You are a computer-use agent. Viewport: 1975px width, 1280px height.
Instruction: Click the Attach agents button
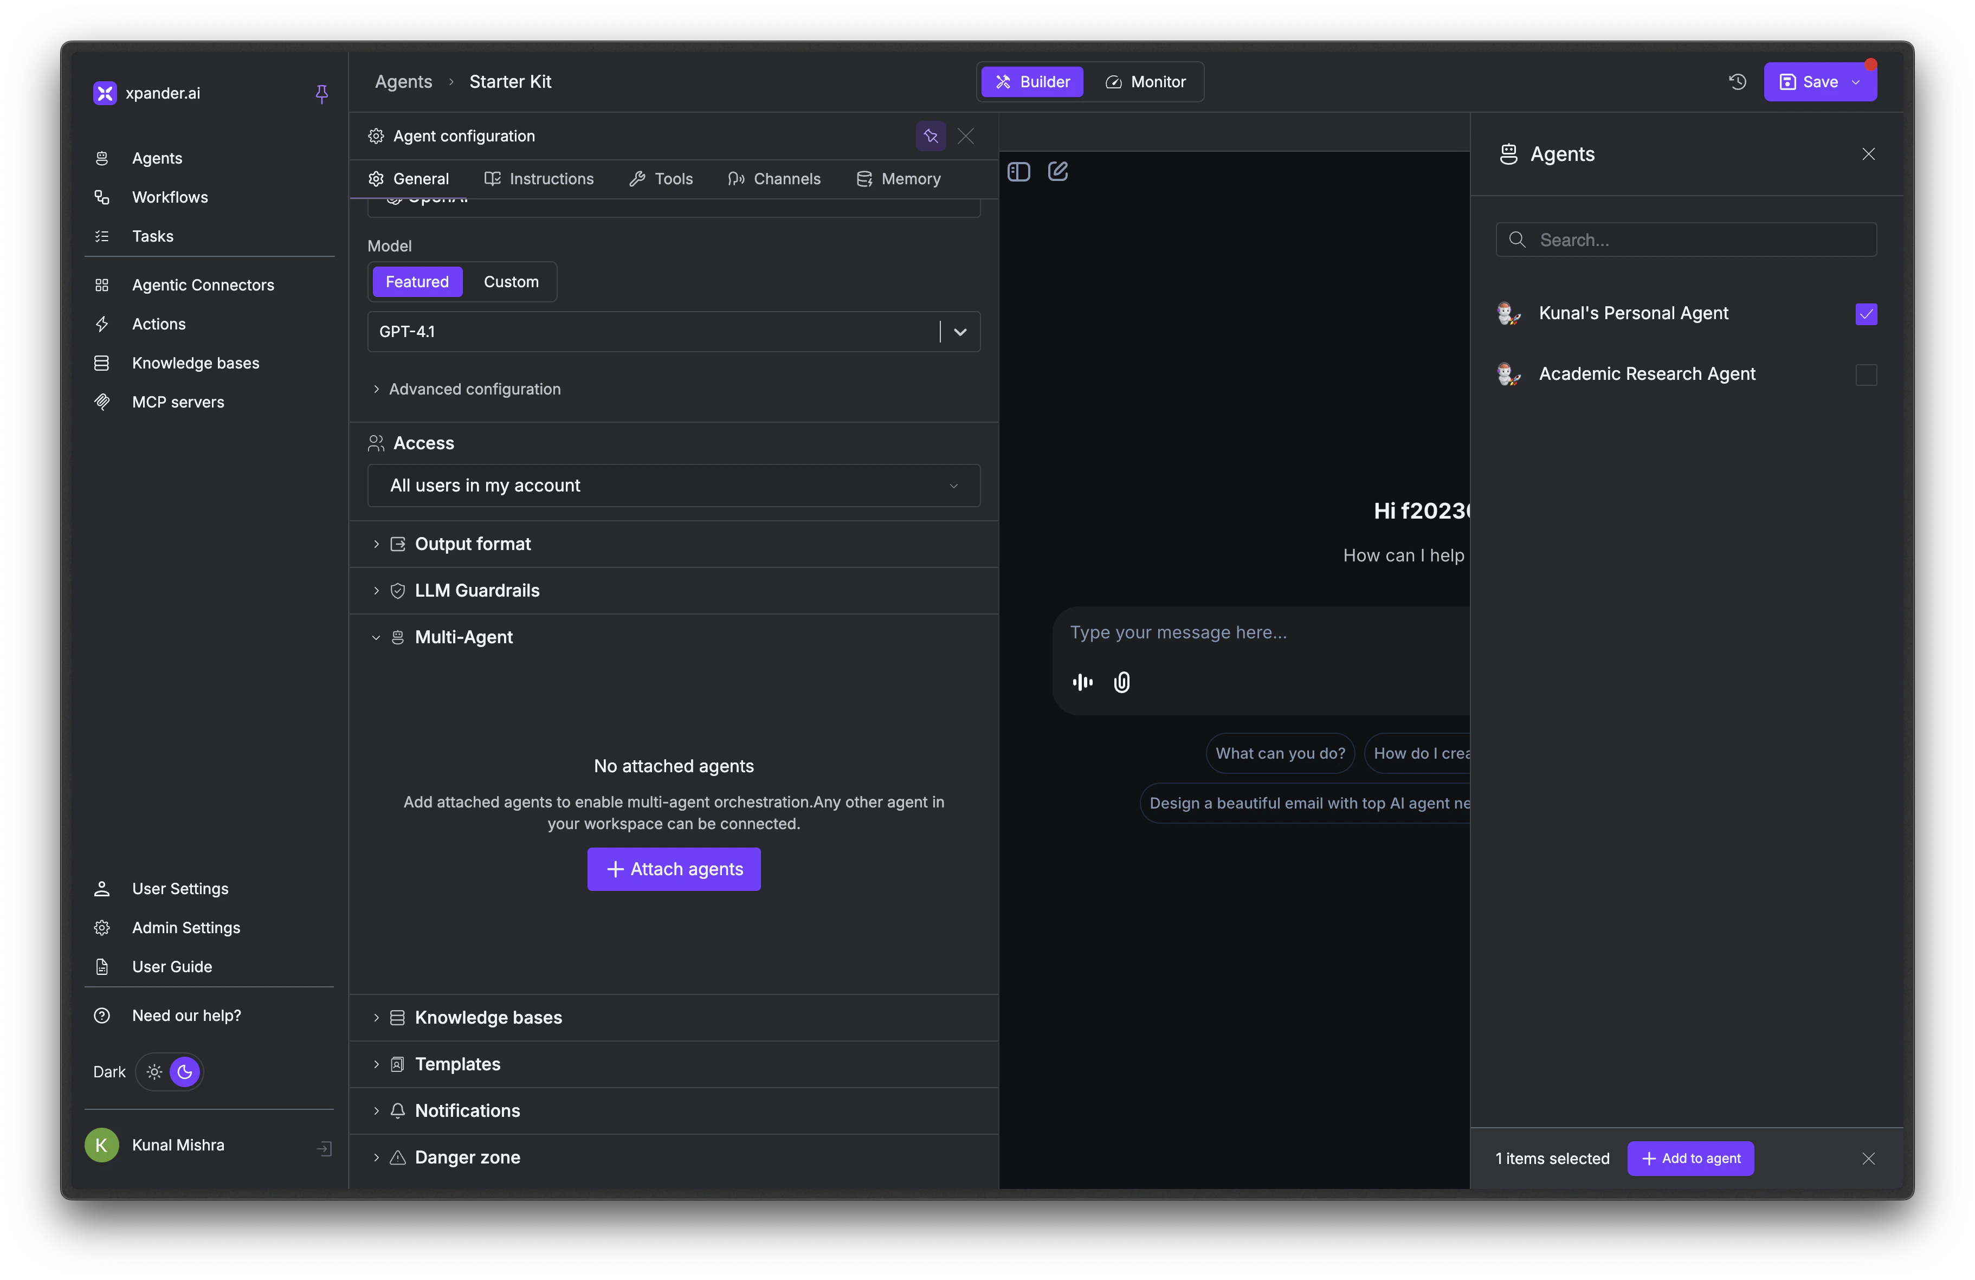pos(673,869)
